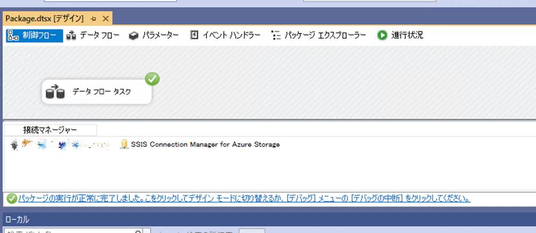Click the green success checkmark on the task
This screenshot has width=536, height=233.
coord(152,79)
